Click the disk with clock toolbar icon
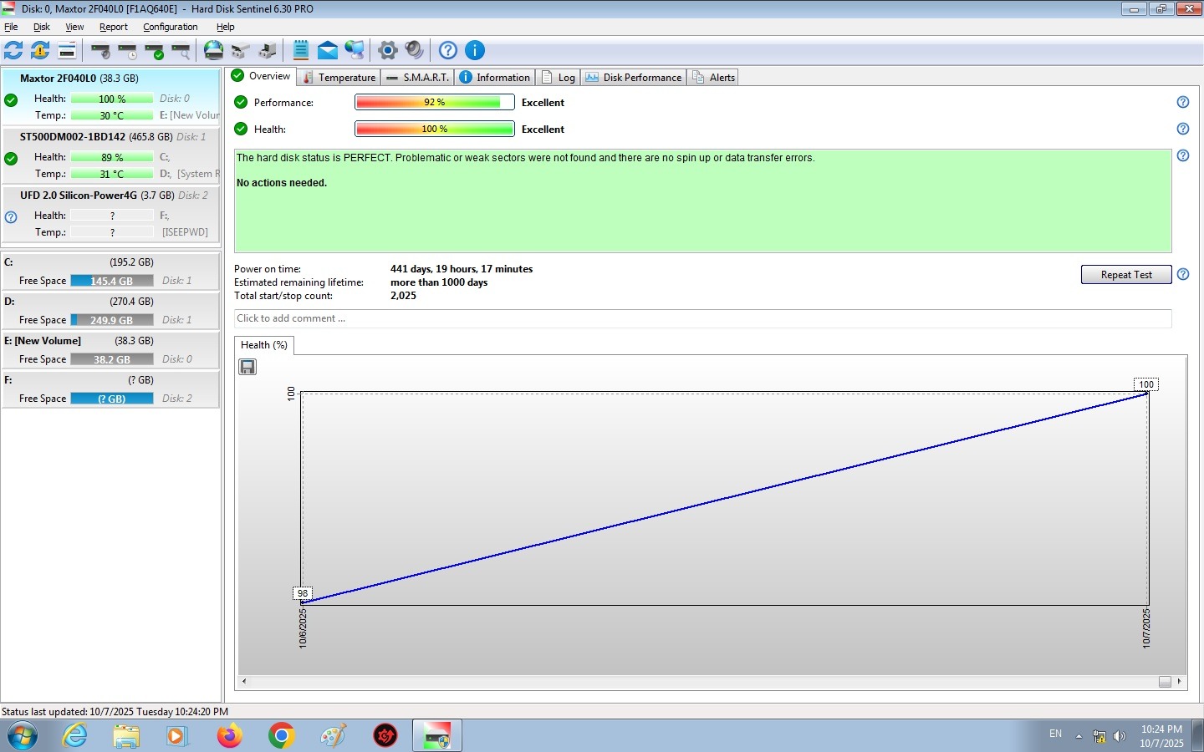This screenshot has height=752, width=1204. tap(128, 51)
